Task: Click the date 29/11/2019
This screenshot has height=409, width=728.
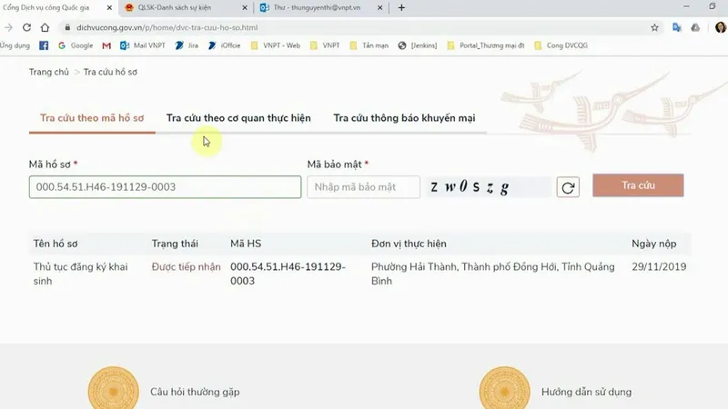Action: pos(659,267)
